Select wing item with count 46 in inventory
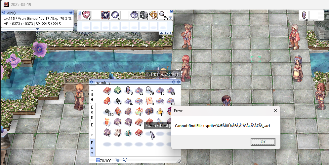 point(128,90)
